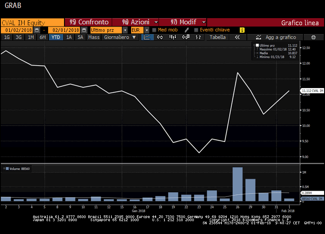Enable the Med mob checkbox
The height and width of the screenshot is (234, 325).
[x=154, y=30]
